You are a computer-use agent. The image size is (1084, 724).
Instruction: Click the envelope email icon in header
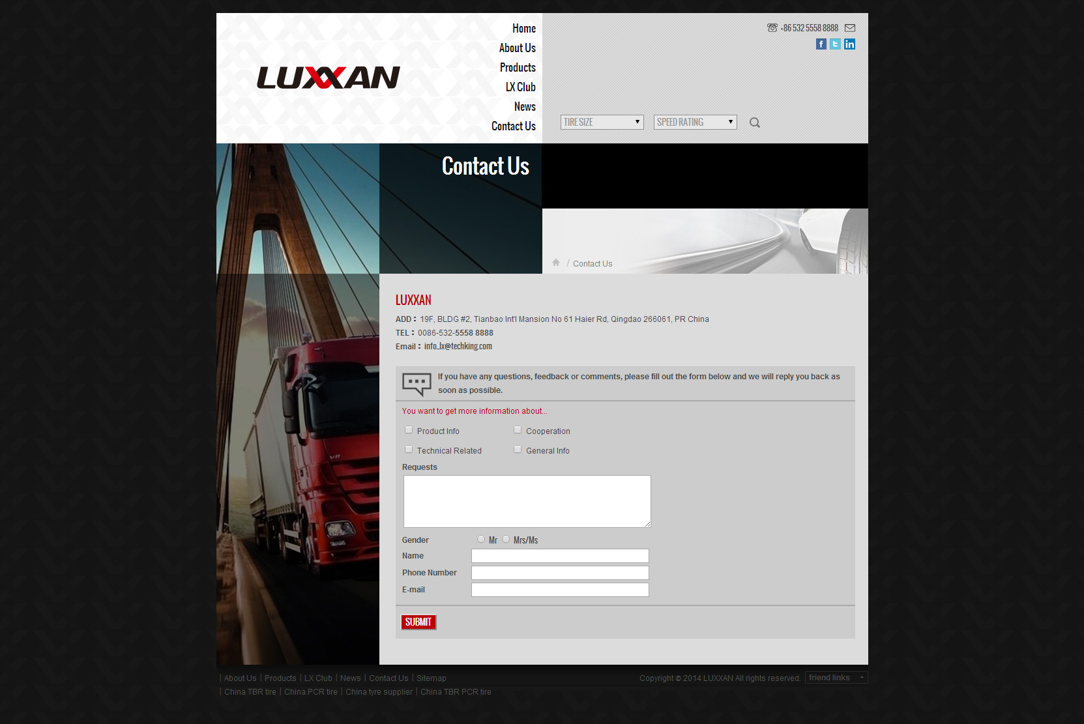point(850,28)
